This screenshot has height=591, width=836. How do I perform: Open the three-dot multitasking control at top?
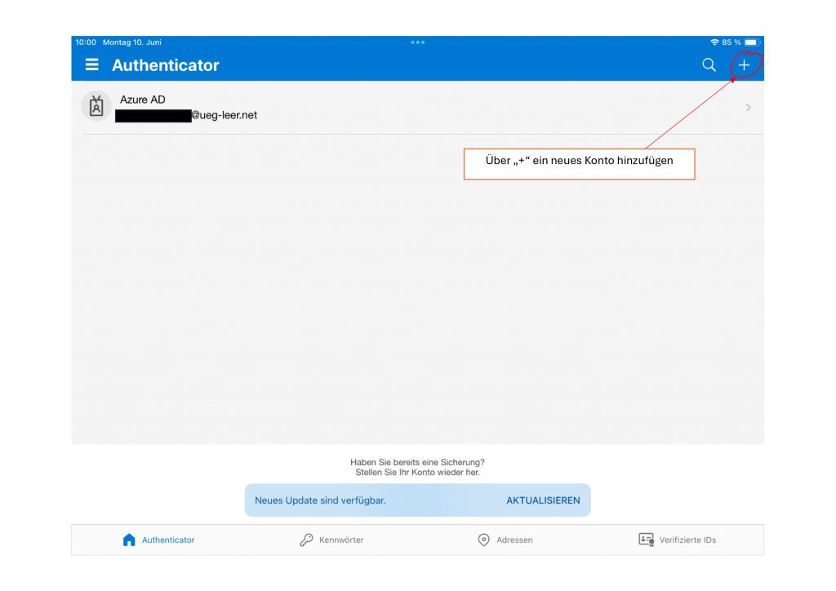[418, 42]
